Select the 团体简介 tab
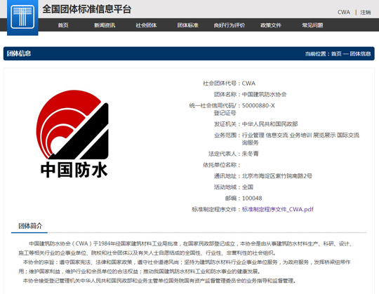This screenshot has width=379, height=294. pos(30,226)
